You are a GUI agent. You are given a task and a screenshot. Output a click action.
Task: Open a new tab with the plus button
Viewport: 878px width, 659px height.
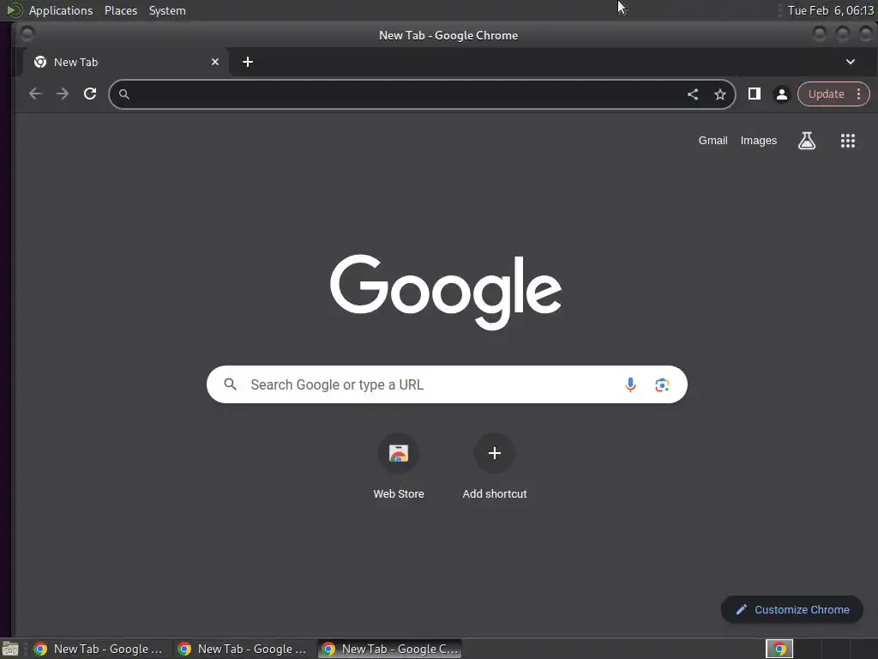(248, 62)
